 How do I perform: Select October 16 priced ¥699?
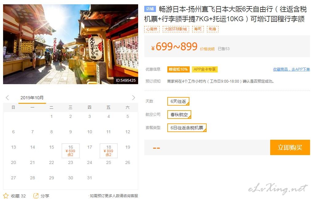pos(71,151)
